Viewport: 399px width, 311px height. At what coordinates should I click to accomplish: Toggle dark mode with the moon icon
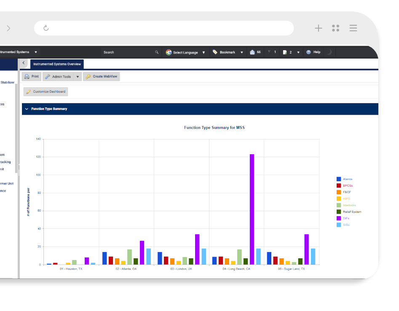click(x=329, y=52)
